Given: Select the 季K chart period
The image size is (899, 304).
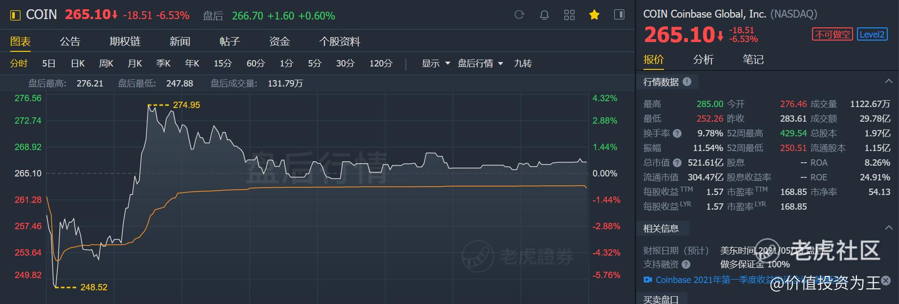Looking at the screenshot, I should pos(163,64).
